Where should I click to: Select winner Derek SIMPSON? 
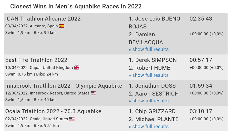point(153,60)
